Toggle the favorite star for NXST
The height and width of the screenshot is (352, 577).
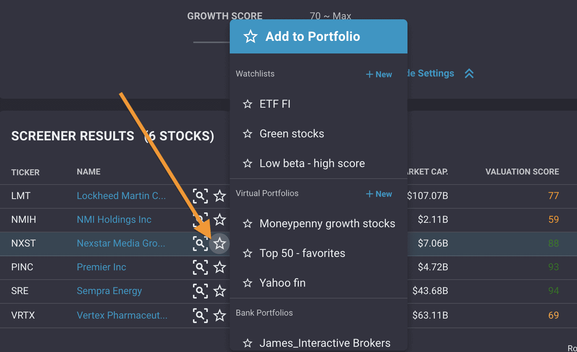[x=220, y=244]
